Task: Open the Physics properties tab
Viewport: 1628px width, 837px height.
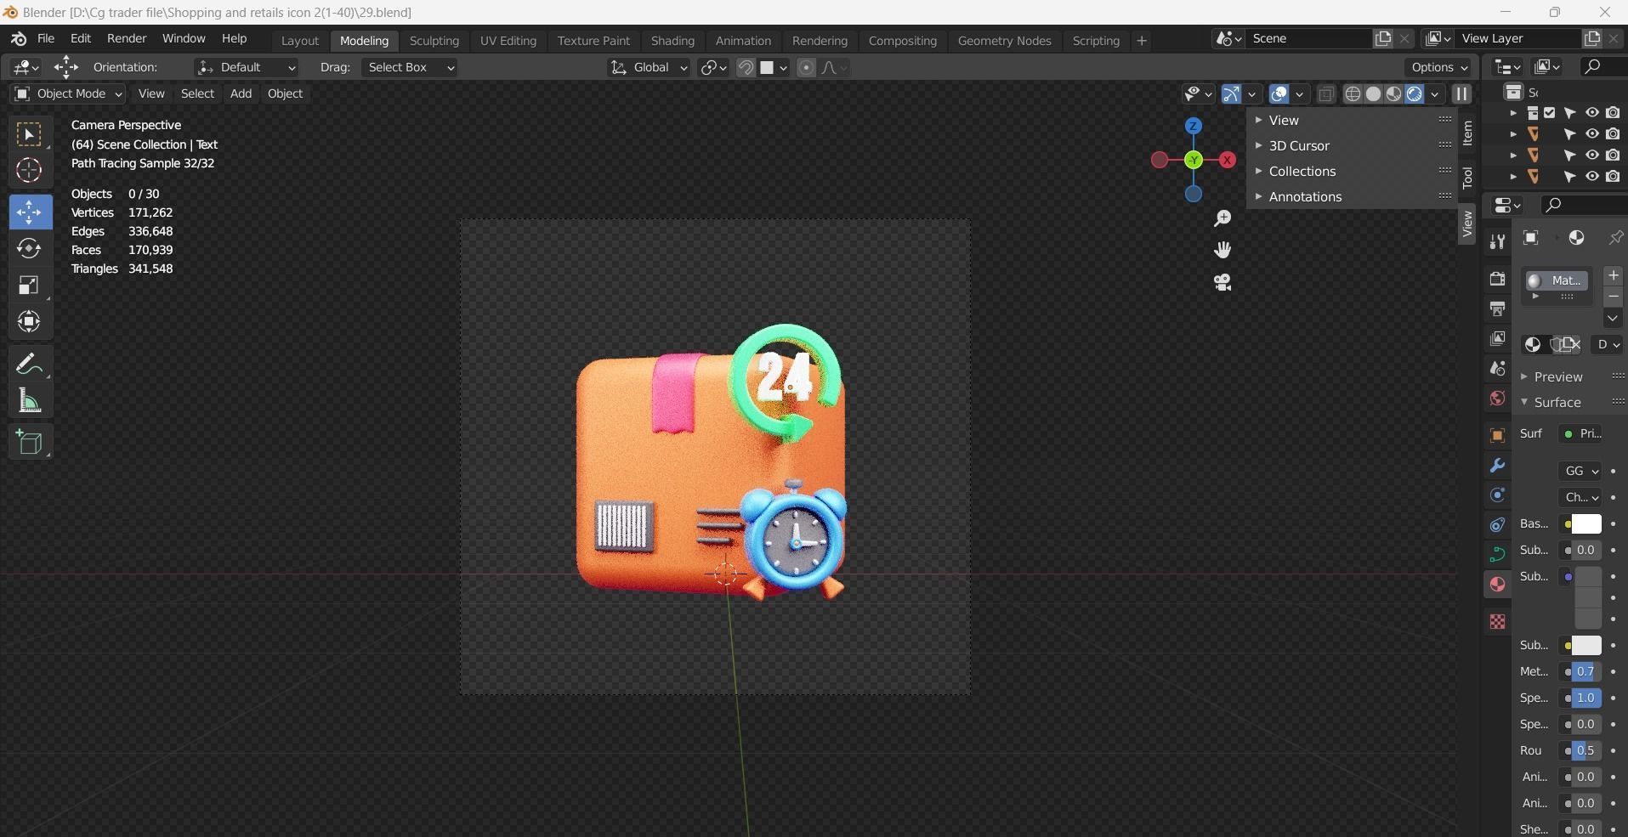Action: [x=1497, y=525]
